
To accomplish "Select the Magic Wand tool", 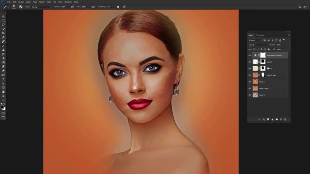I will (3, 29).
